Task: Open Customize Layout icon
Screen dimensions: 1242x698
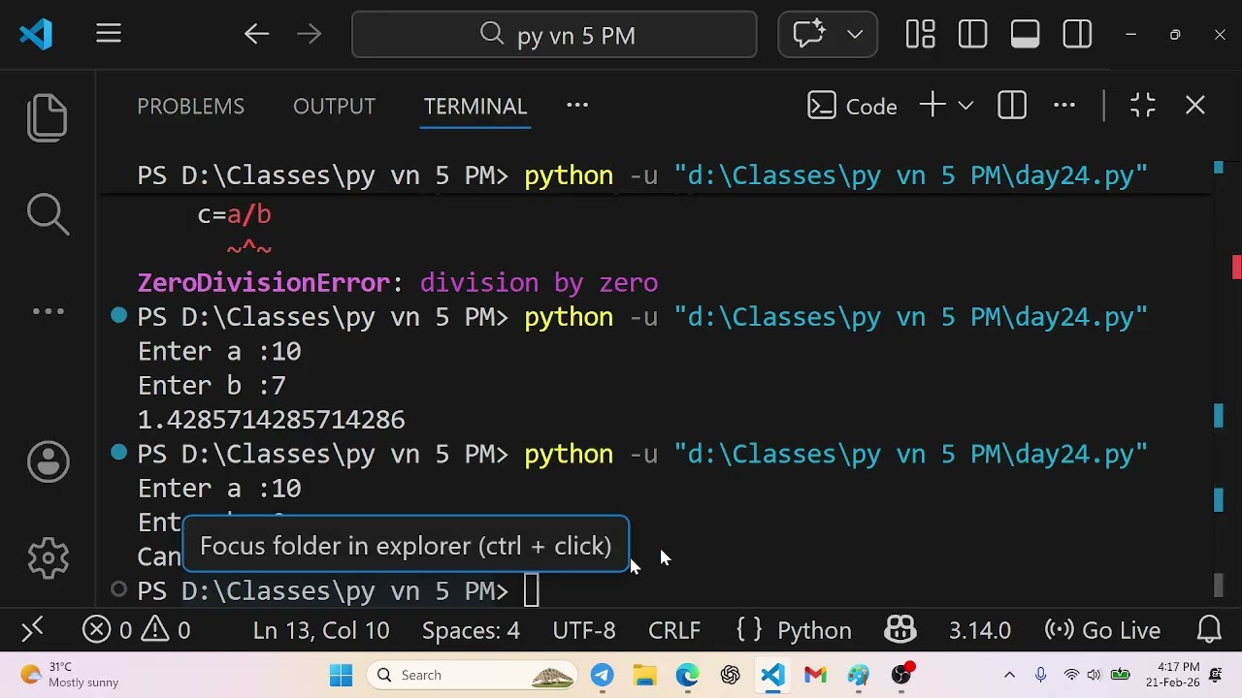Action: tap(920, 35)
